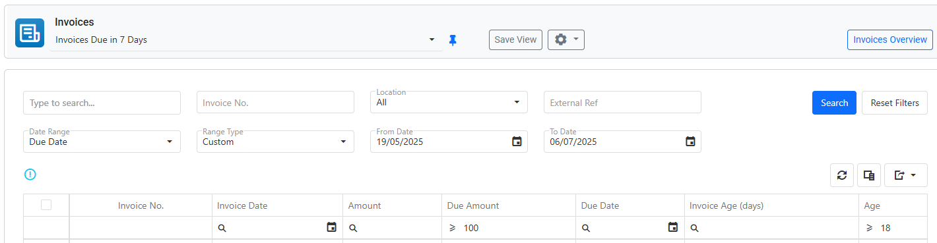The height and width of the screenshot is (243, 937).
Task: Open calendar in Invoice Date column filter
Action: [x=332, y=227]
